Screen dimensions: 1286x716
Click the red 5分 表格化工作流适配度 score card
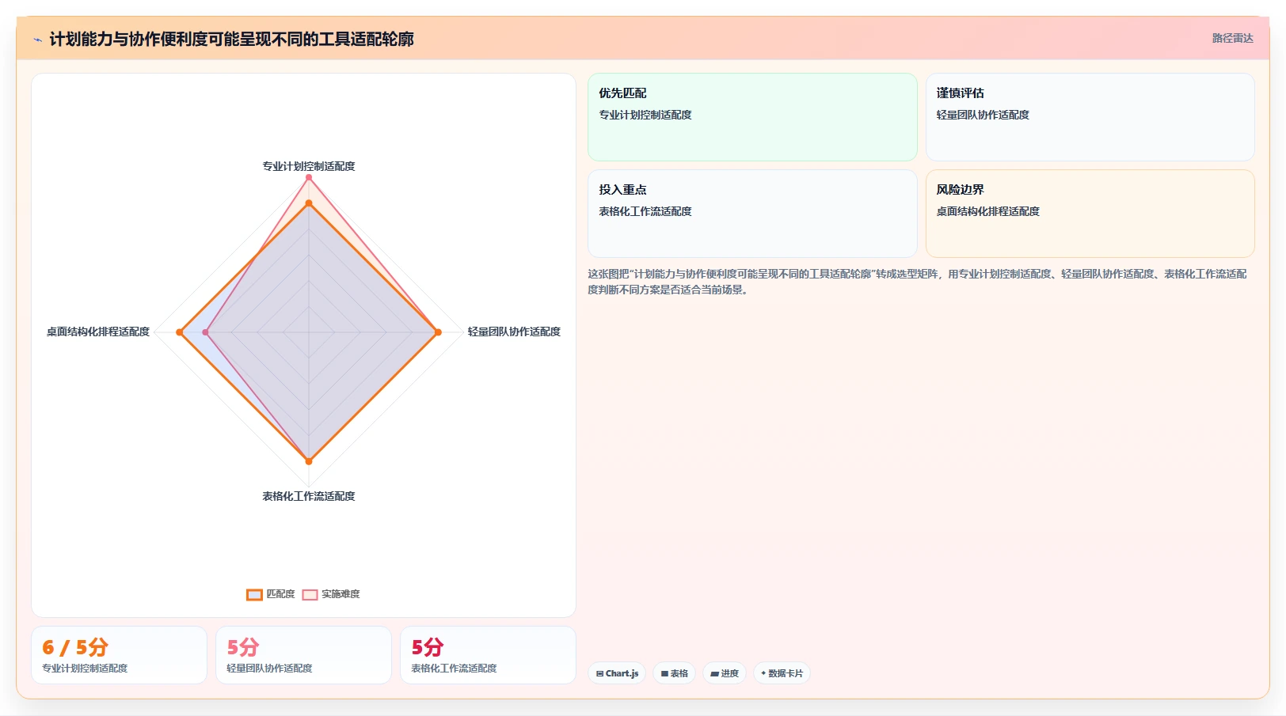[488, 655]
